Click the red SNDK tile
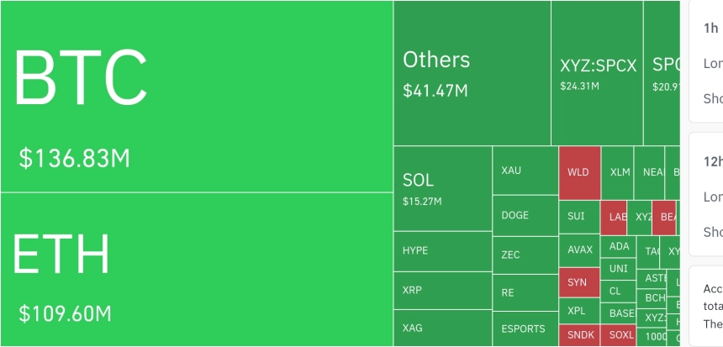Screen dimensions: 723x347 tap(579, 335)
